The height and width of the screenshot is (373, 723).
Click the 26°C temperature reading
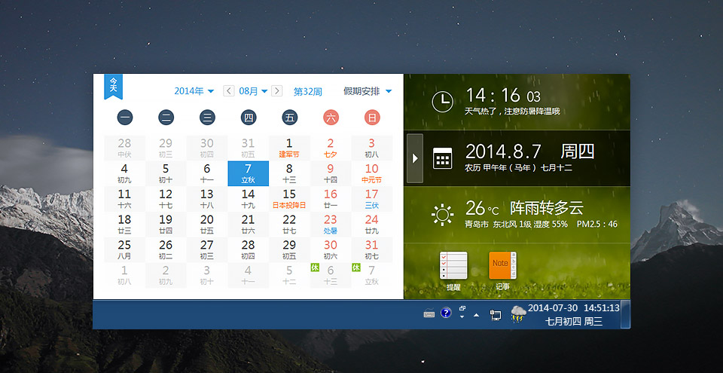pyautogui.click(x=482, y=208)
